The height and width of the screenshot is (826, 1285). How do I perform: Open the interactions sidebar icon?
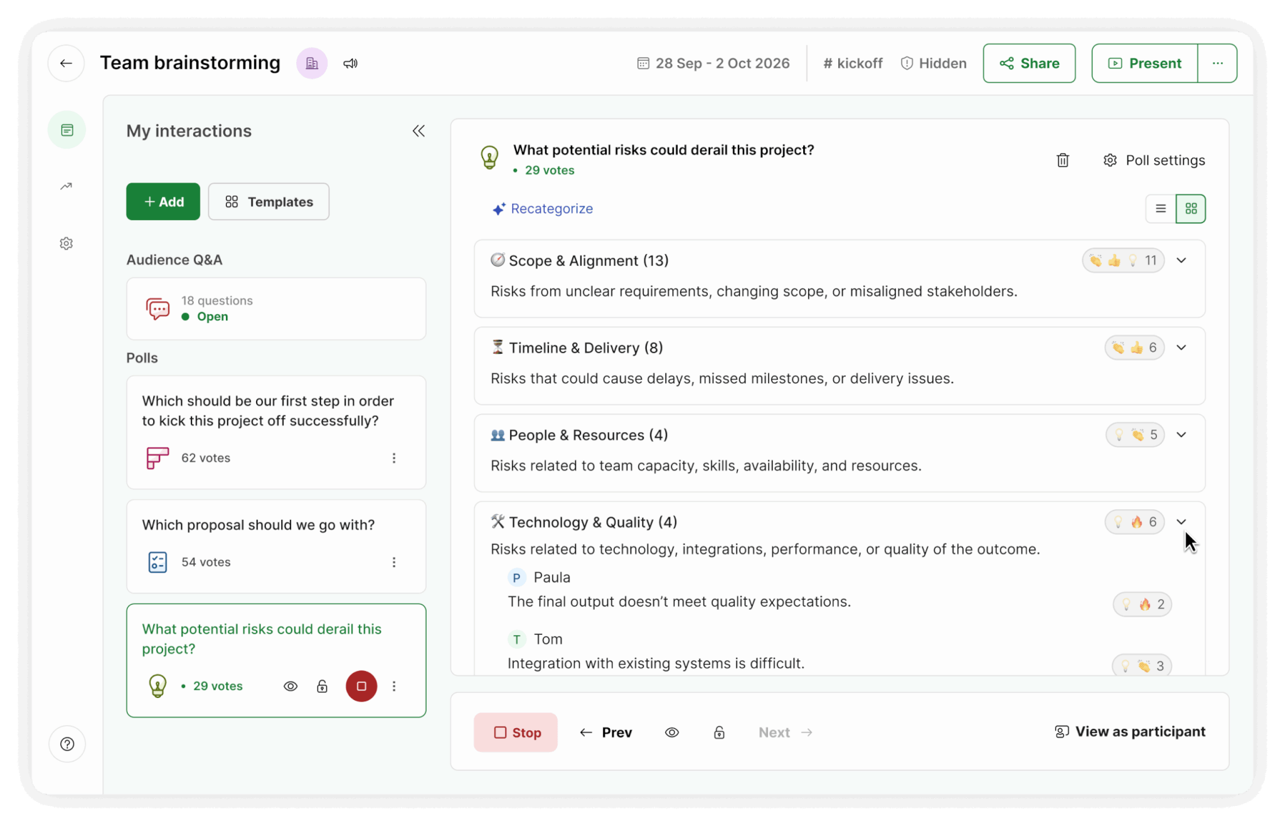67,130
